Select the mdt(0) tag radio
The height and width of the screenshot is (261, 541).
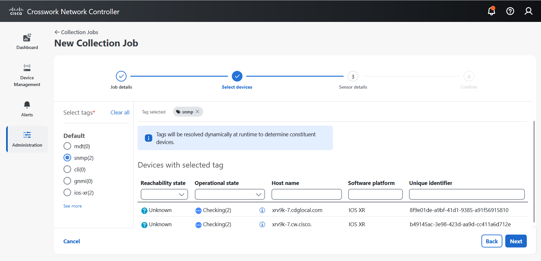click(x=67, y=146)
